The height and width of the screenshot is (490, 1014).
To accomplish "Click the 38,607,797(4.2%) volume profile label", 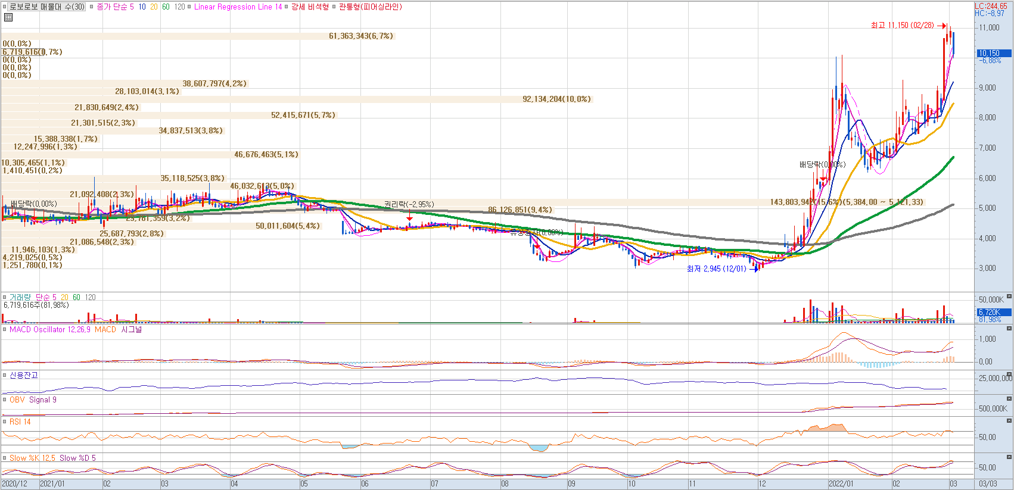I will [214, 83].
